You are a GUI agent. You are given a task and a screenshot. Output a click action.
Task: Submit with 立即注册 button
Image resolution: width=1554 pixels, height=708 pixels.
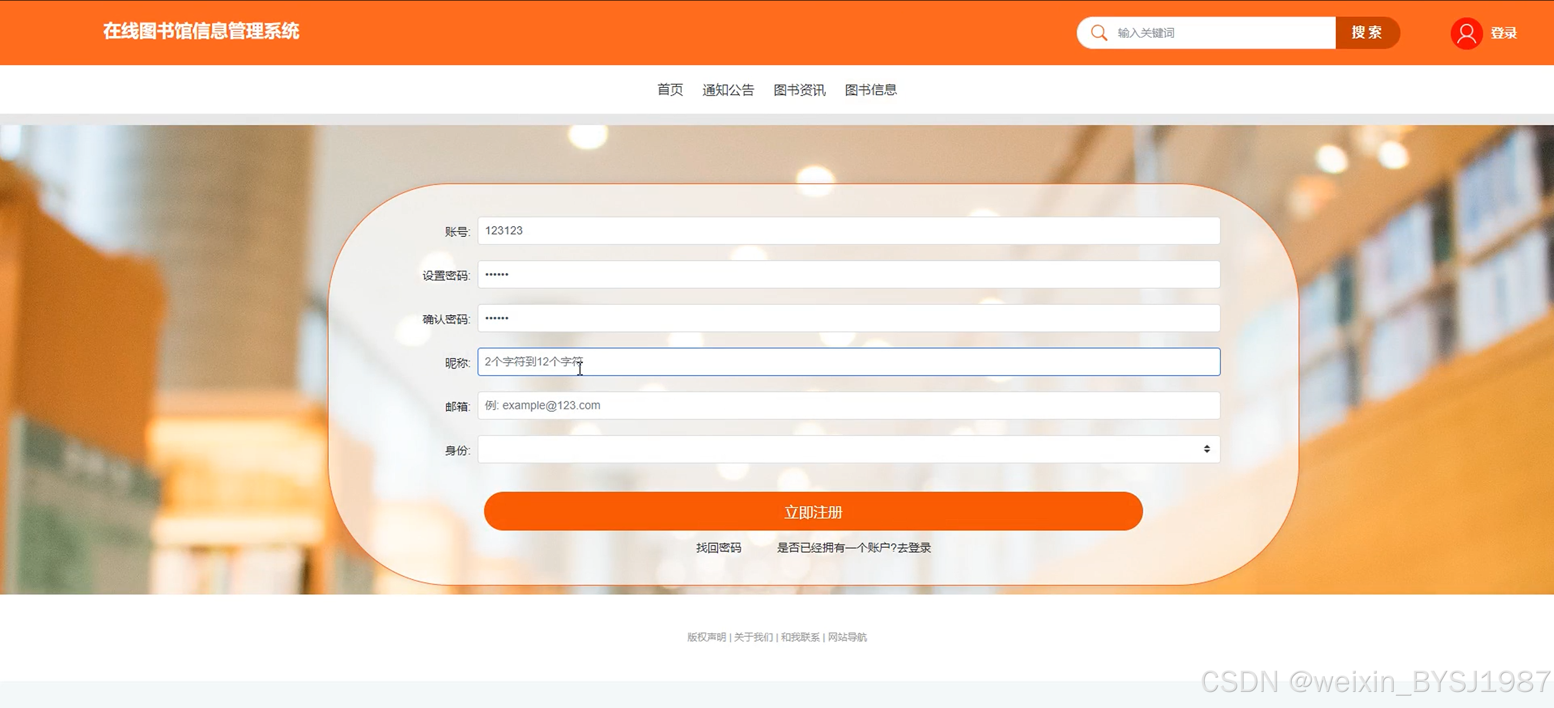coord(813,512)
